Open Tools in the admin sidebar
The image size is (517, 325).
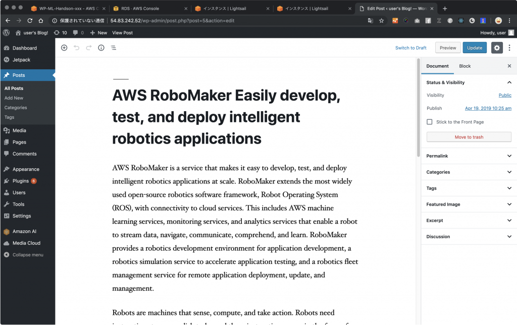28,204
